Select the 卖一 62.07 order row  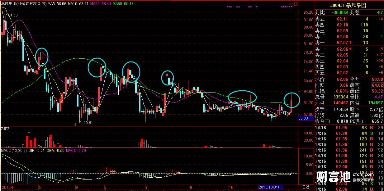pos(349,43)
